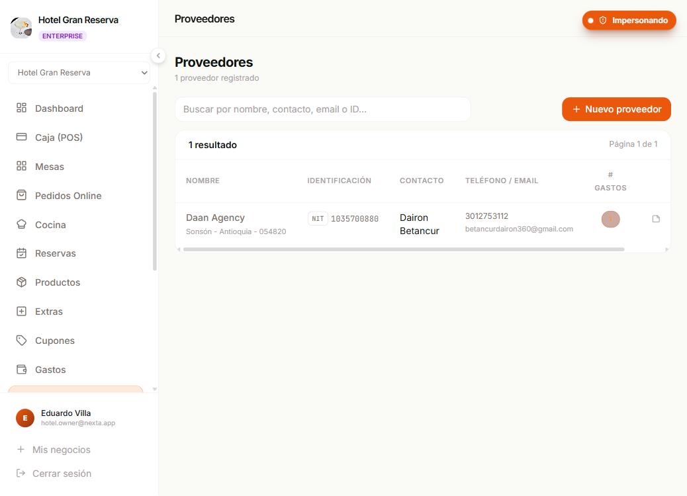This screenshot has width=687, height=496.
Task: Select the Cocina chef hat icon
Action: tap(21, 224)
